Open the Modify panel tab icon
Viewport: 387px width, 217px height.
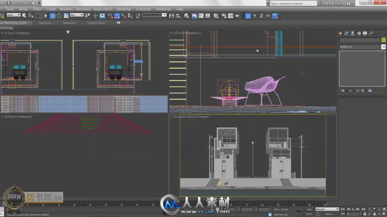[346, 33]
